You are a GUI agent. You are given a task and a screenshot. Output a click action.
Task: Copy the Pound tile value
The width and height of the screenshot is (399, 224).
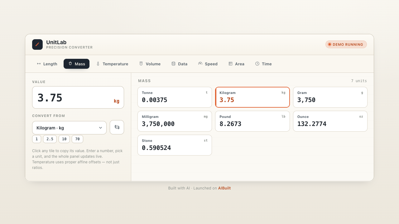point(252,121)
